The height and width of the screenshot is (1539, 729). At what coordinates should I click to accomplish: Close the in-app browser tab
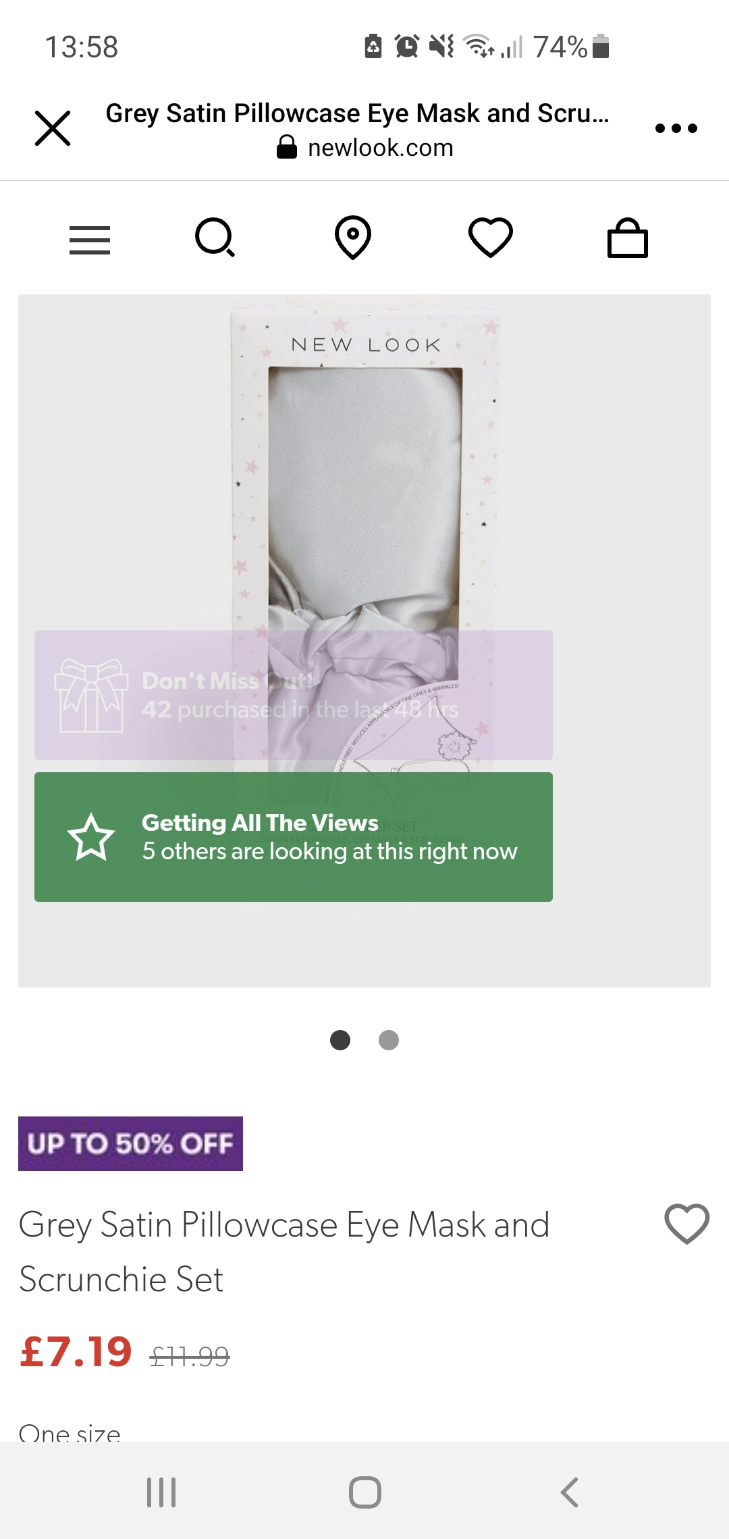coord(53,128)
